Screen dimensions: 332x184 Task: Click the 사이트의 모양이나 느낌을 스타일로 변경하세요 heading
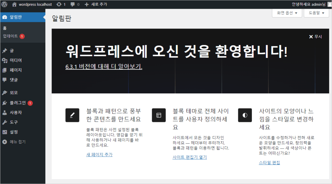[x=286, y=119]
